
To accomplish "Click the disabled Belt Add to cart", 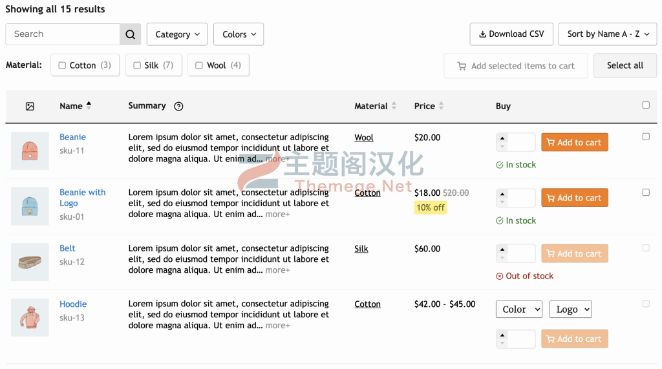I will (575, 254).
